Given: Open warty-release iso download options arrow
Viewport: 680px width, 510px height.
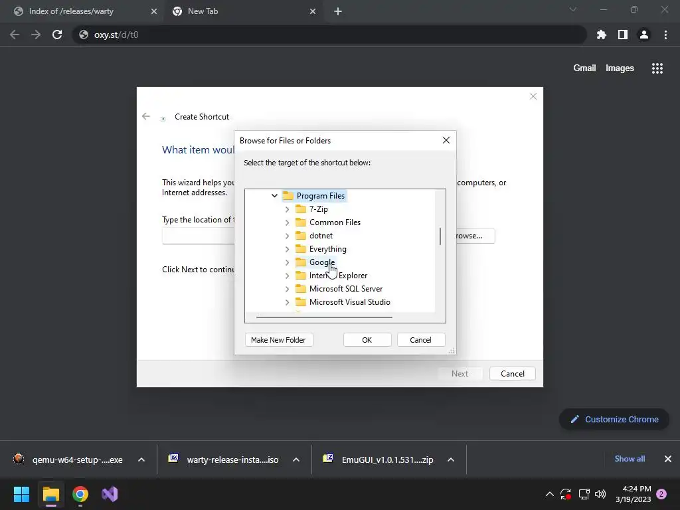Looking at the screenshot, I should tap(296, 460).
